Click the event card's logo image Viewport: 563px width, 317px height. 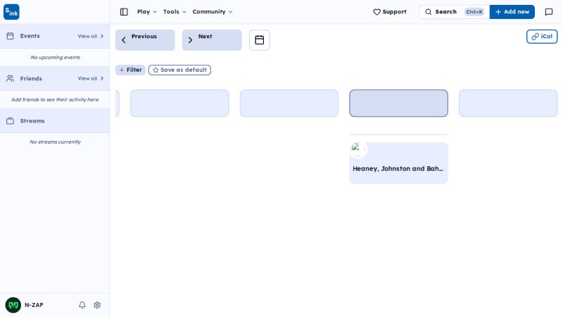[x=358, y=149]
